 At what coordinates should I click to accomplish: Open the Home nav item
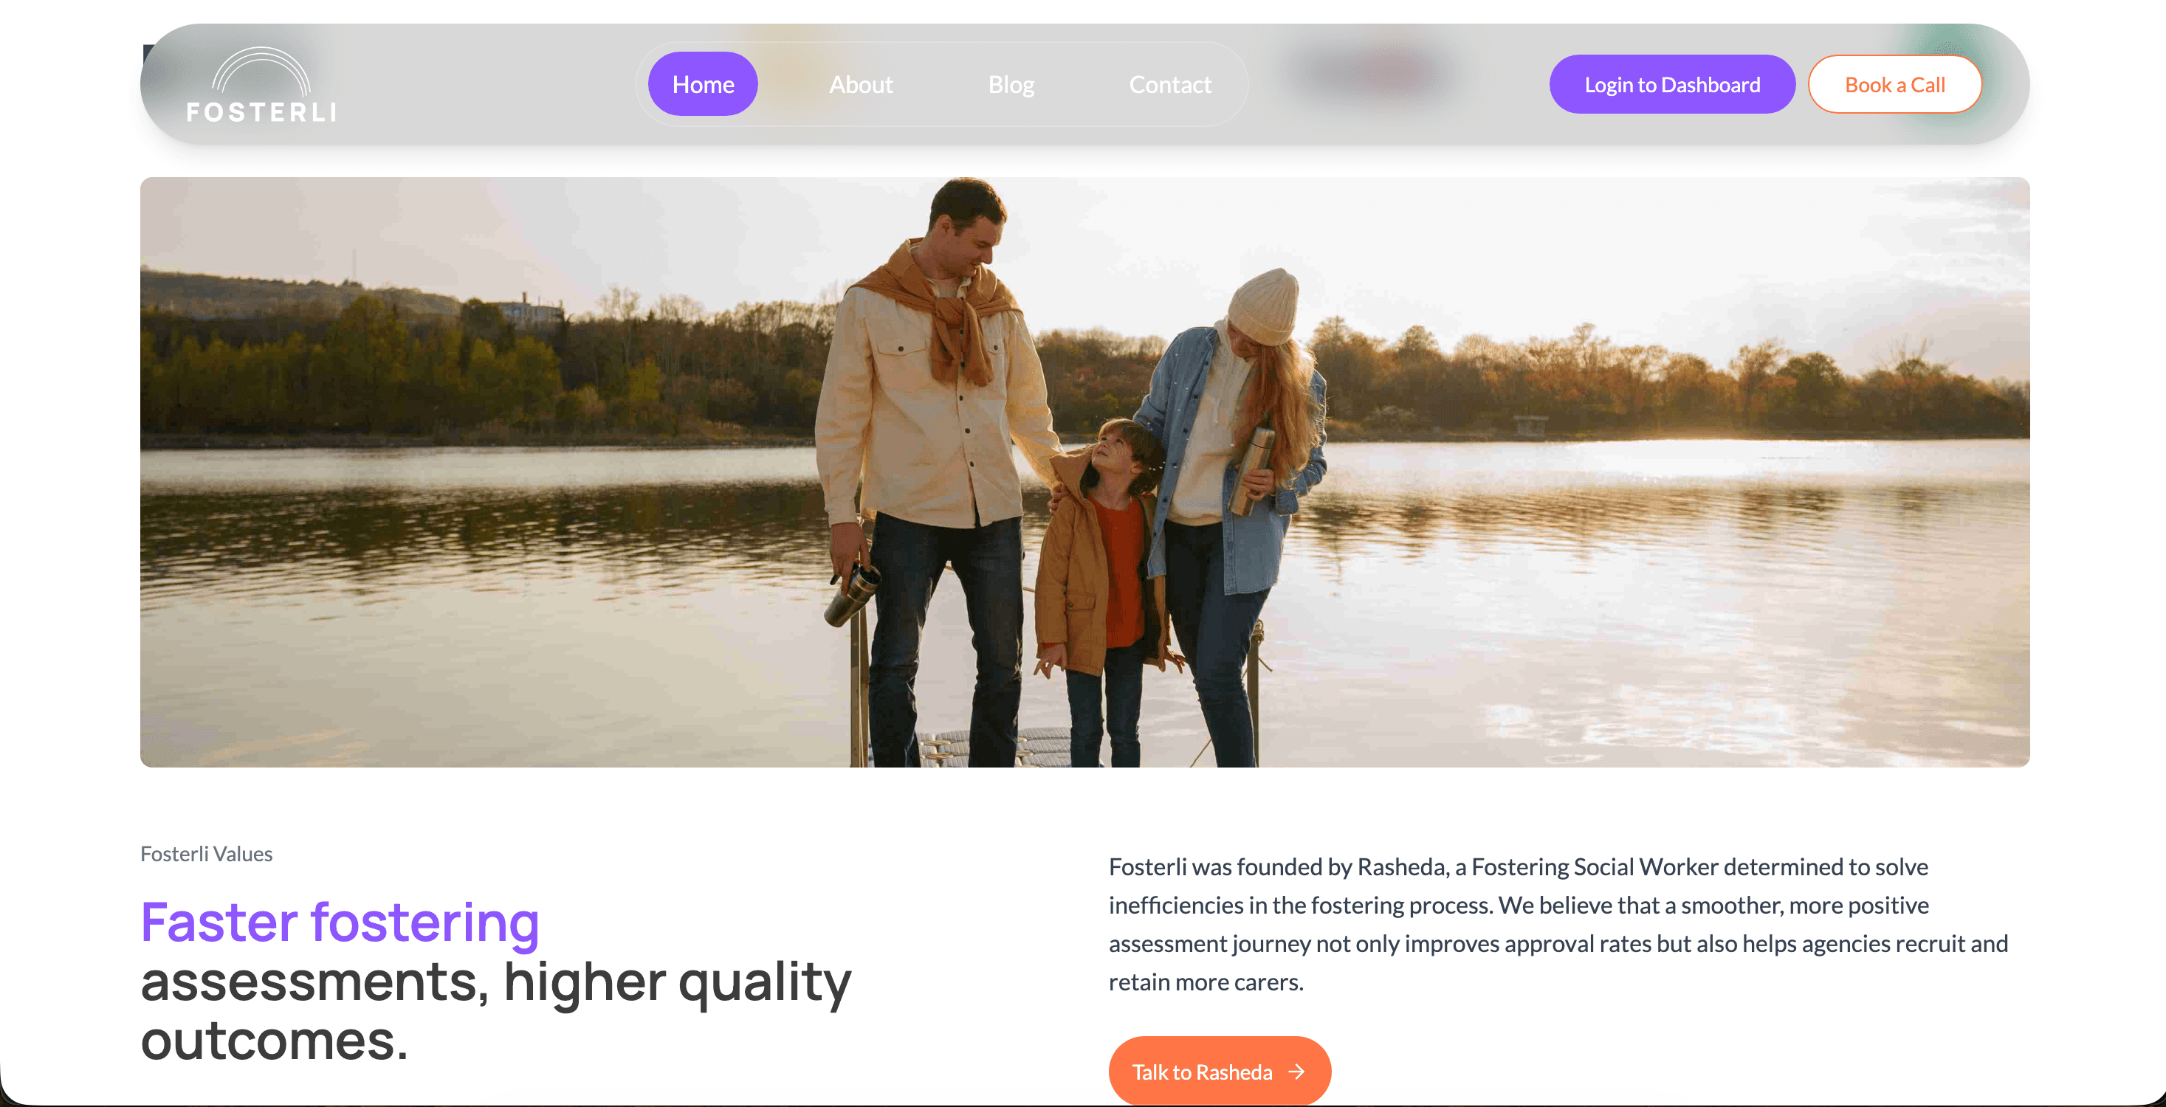703,84
